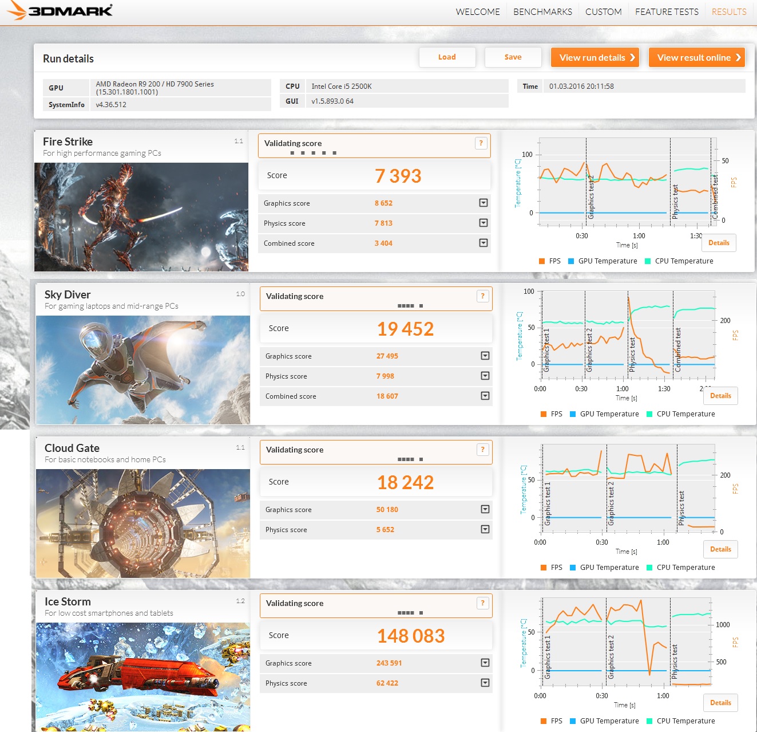Image resolution: width=757 pixels, height=732 pixels.
Task: Open Fire Strike validating score help icon
Action: click(481, 143)
